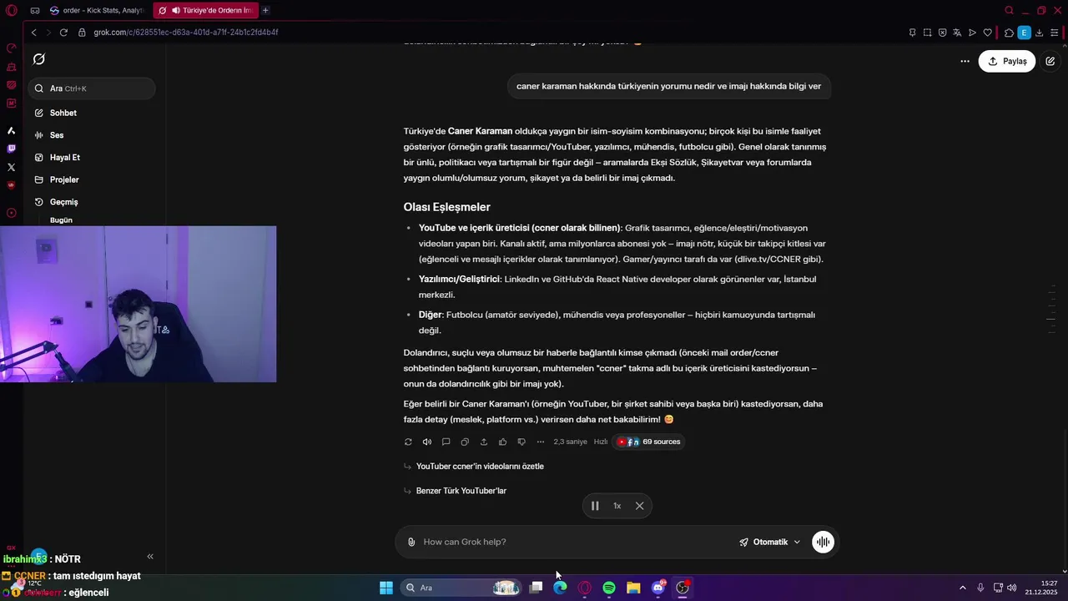Click the attach file paperclip icon
Viewport: 1068px width, 601px height.
(x=411, y=542)
